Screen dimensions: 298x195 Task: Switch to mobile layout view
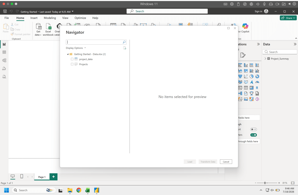point(22,177)
